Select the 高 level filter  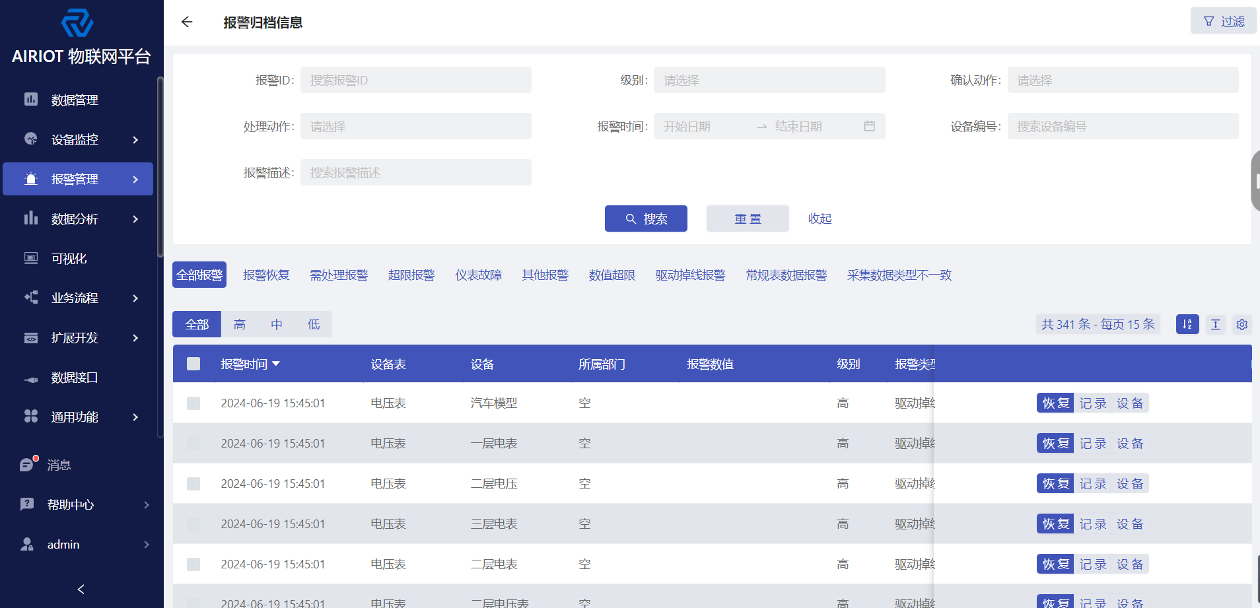pyautogui.click(x=240, y=324)
